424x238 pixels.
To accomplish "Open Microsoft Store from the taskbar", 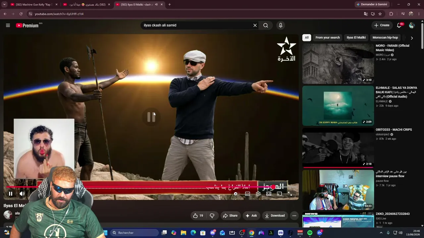I will pos(203,233).
